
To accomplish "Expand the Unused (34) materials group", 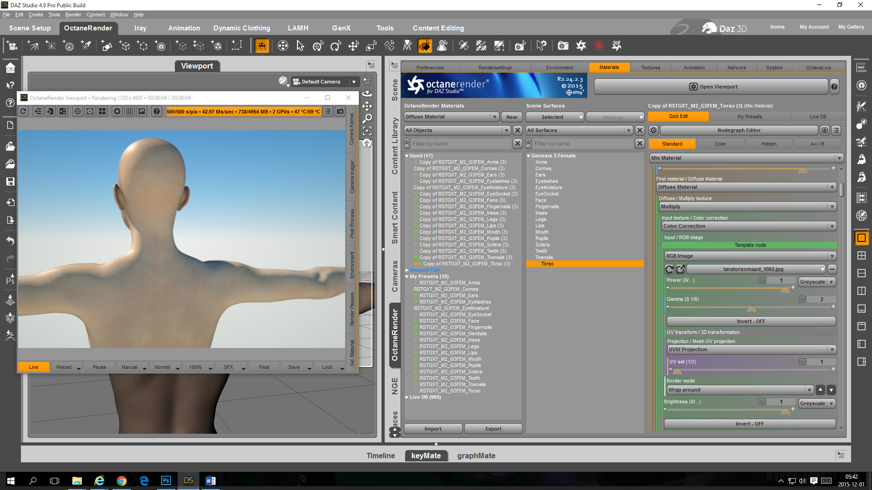I will (x=407, y=270).
